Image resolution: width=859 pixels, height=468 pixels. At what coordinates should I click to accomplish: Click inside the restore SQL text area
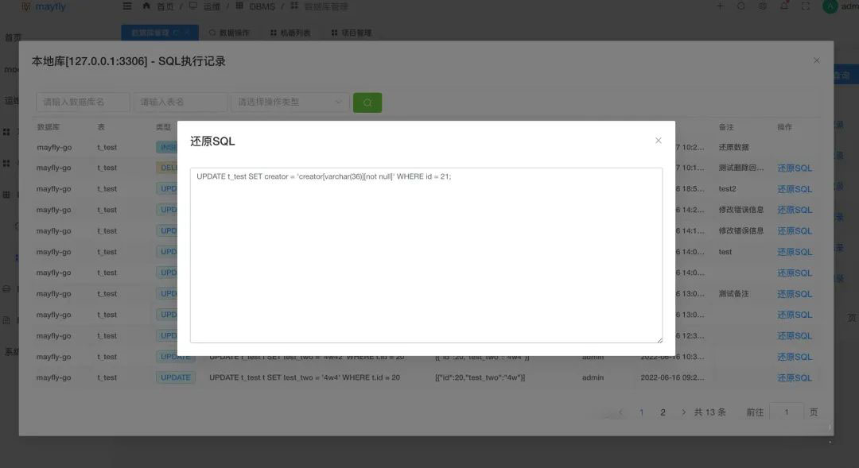[426, 256]
